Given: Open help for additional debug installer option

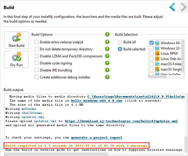Looking at the screenshot, I should point(107,77).
